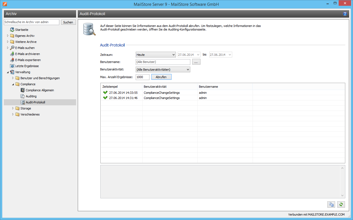Click the copy to clipboard icon
The width and height of the screenshot is (353, 220).
coord(331,204)
